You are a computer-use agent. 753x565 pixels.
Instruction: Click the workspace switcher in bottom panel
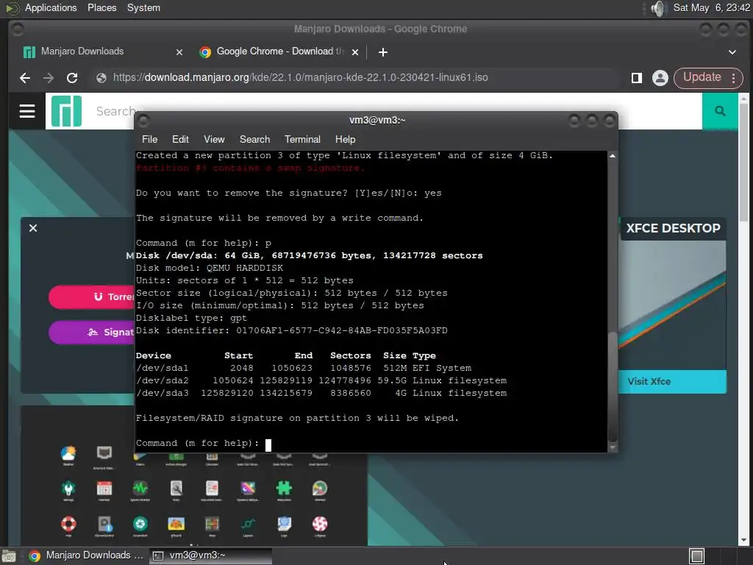[696, 556]
